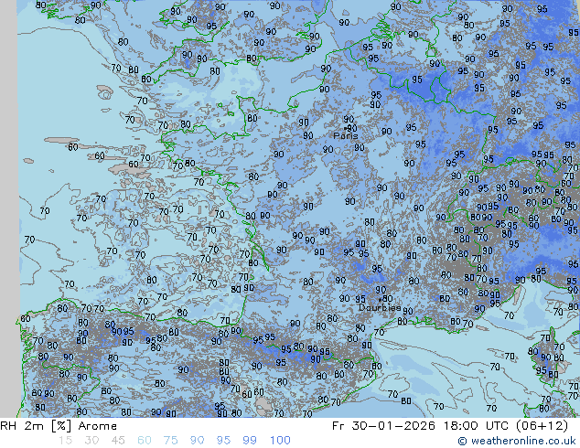Click the 'Arome' model label
Screen dimensions: 580x448
(x=98, y=426)
